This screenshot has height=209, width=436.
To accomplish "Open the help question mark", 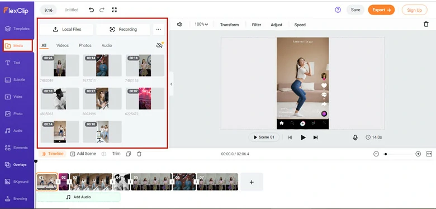I will tap(338, 9).
